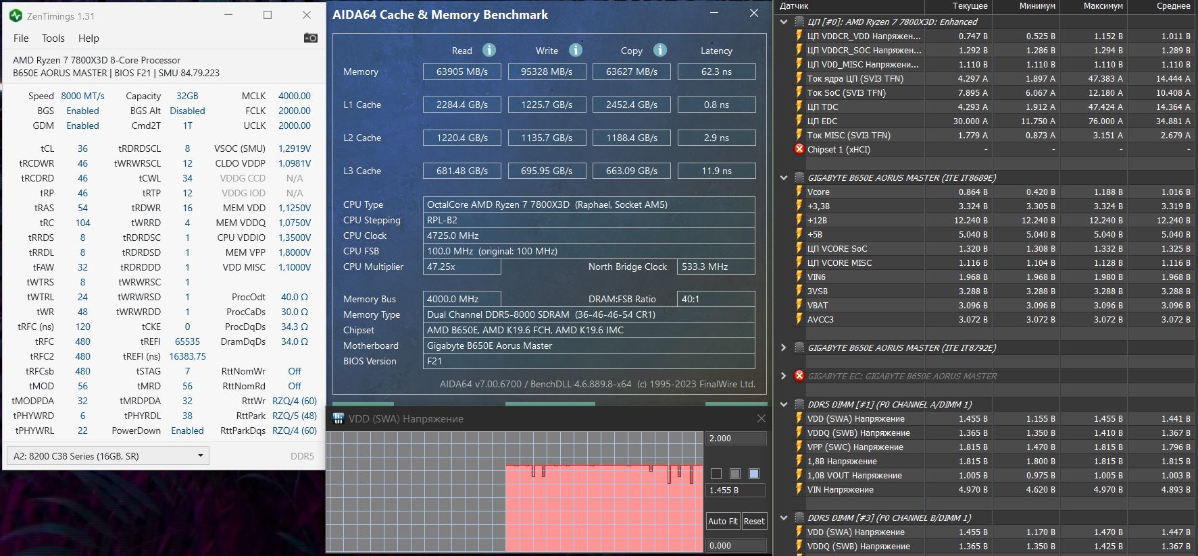1198x556 pixels.
Task: Expand the GIGABYTE EC sensor group
Action: 784,376
